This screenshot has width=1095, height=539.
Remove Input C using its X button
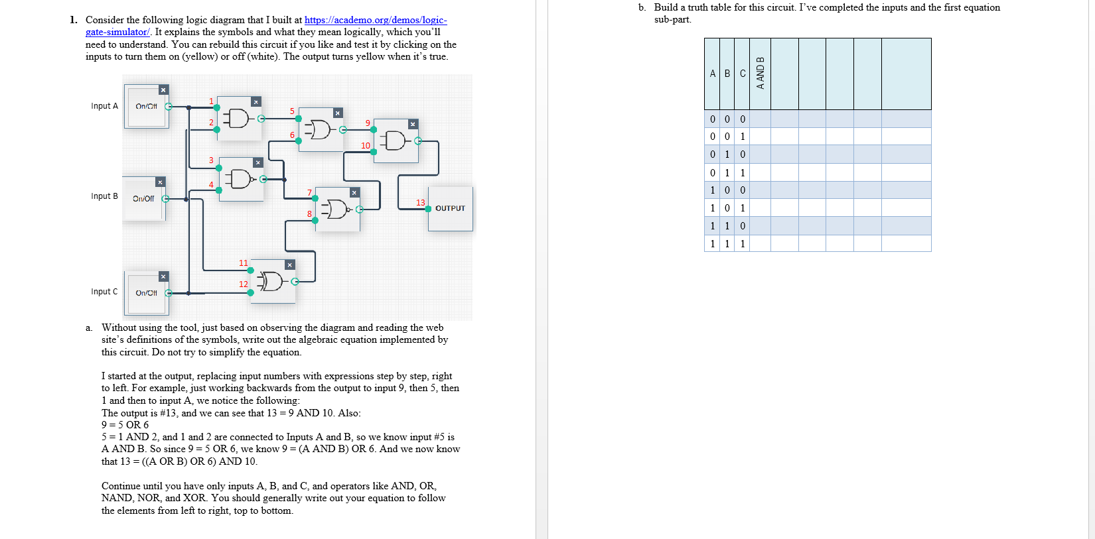pyautogui.click(x=163, y=276)
